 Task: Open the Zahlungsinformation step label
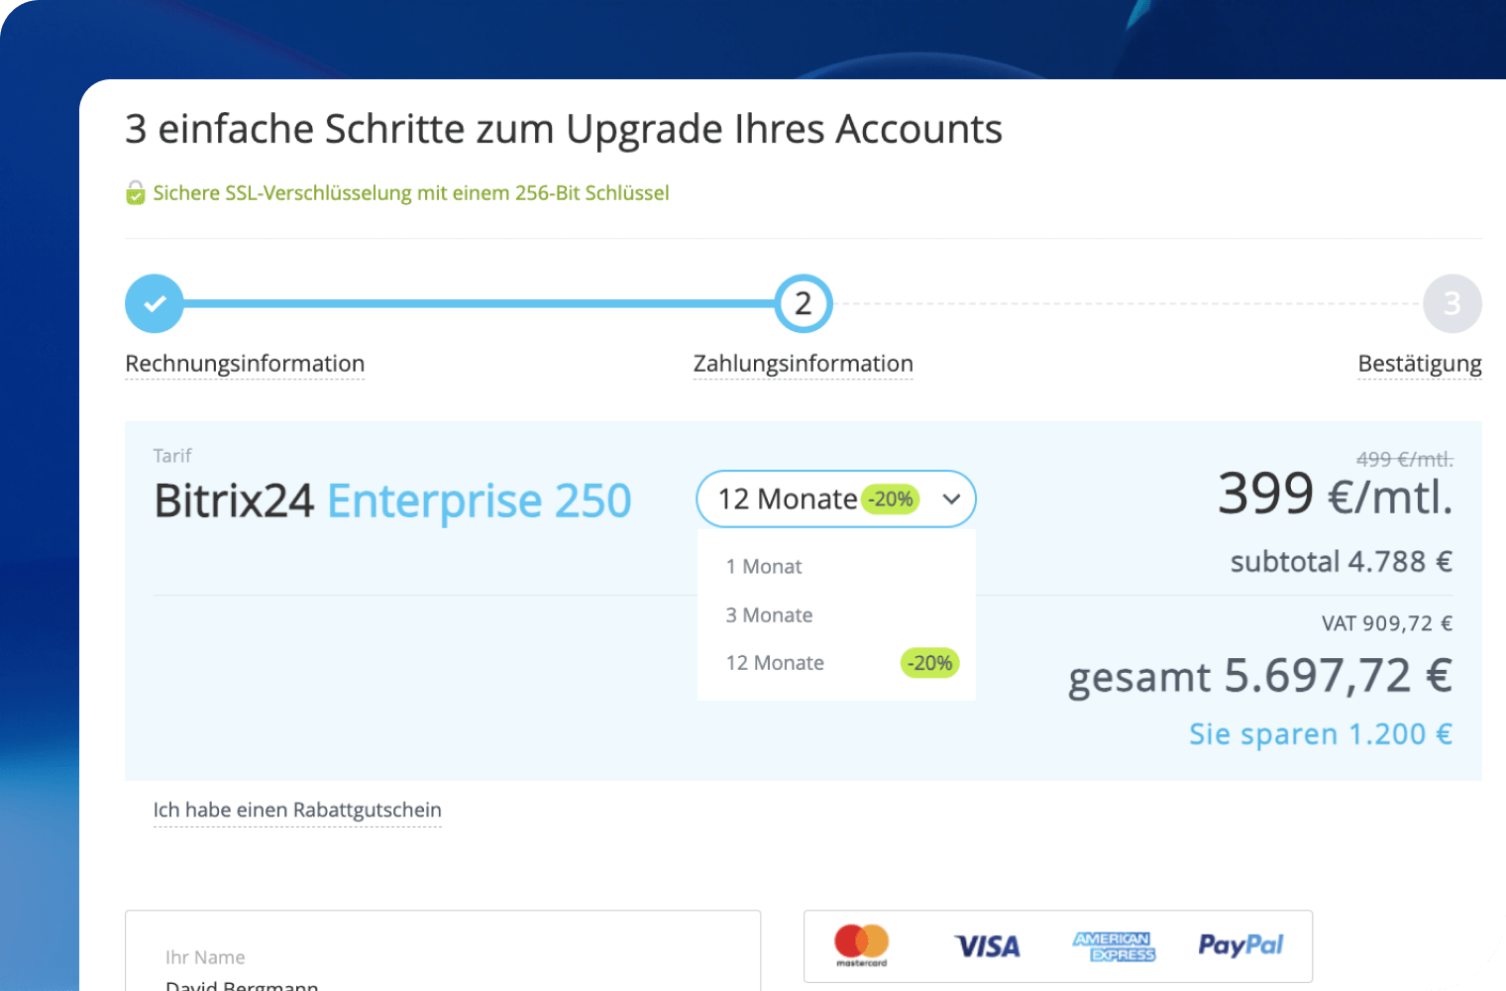coord(804,364)
